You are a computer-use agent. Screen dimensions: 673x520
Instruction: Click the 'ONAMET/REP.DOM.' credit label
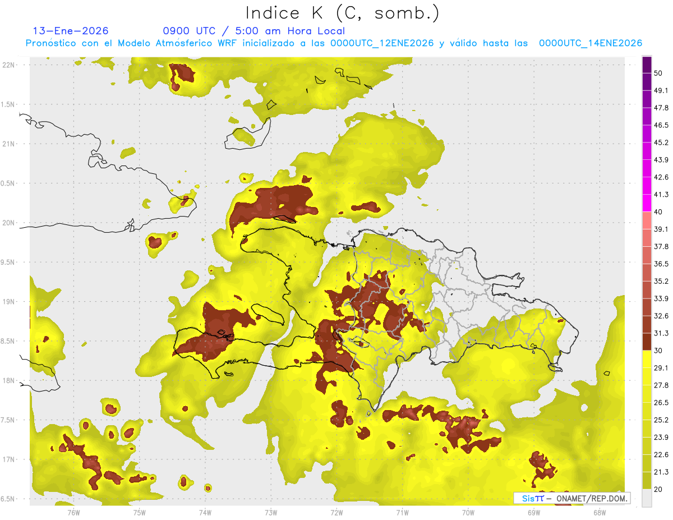(593, 498)
